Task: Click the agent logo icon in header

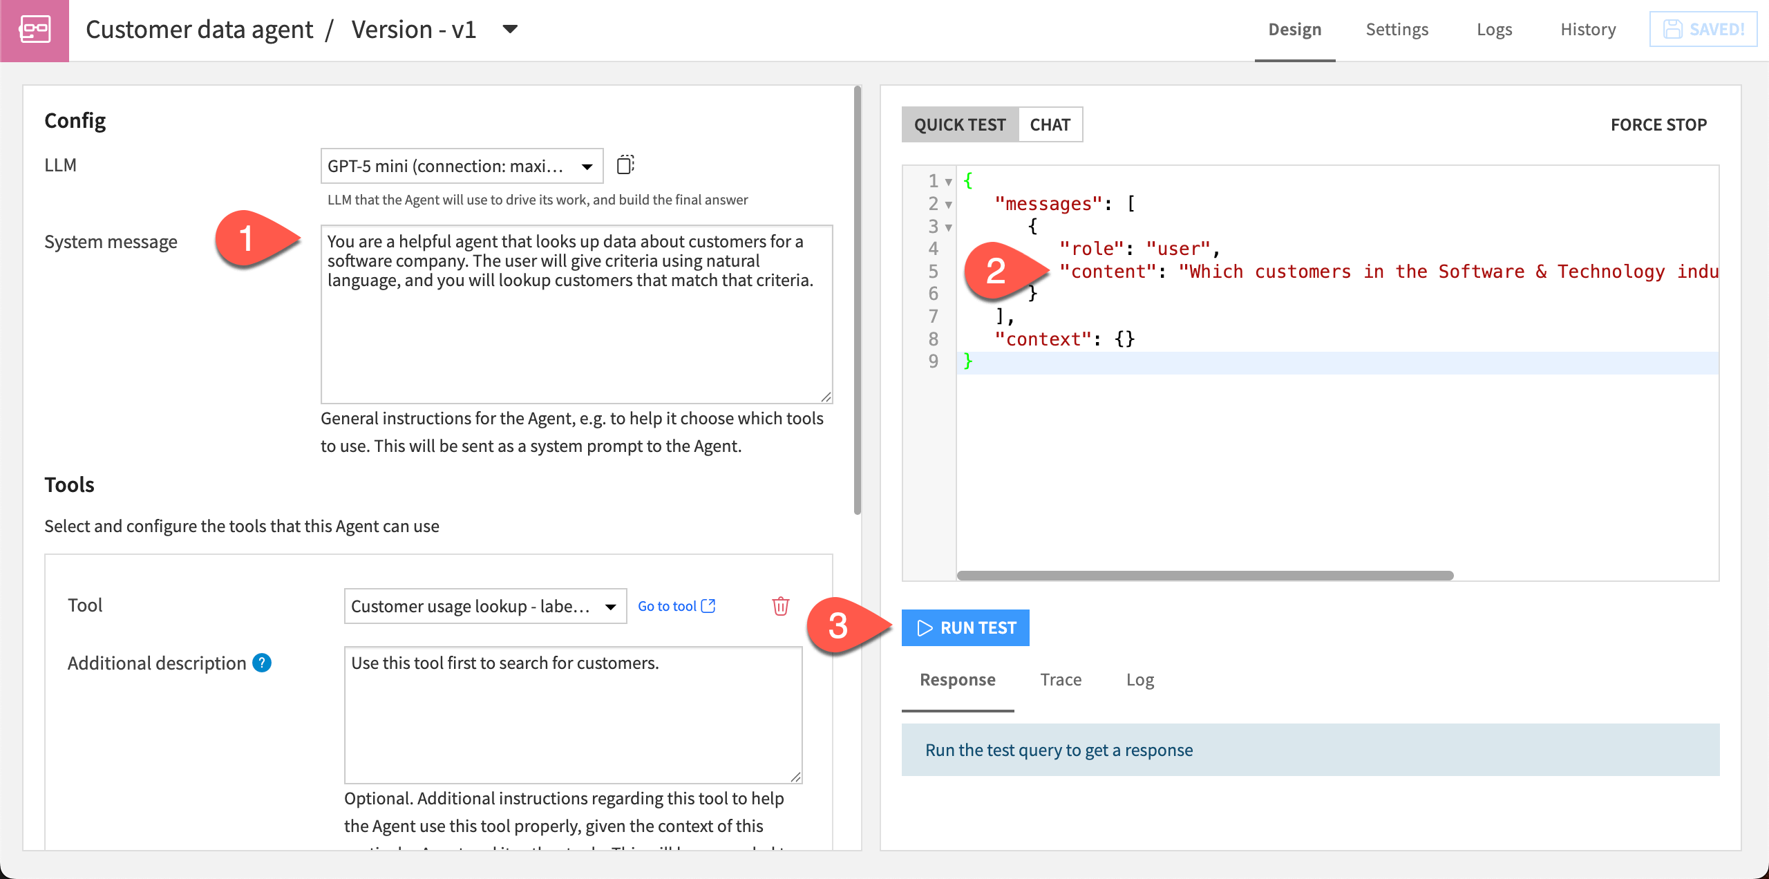Action: [35, 30]
